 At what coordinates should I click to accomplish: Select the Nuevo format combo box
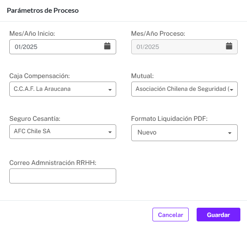coord(184,133)
